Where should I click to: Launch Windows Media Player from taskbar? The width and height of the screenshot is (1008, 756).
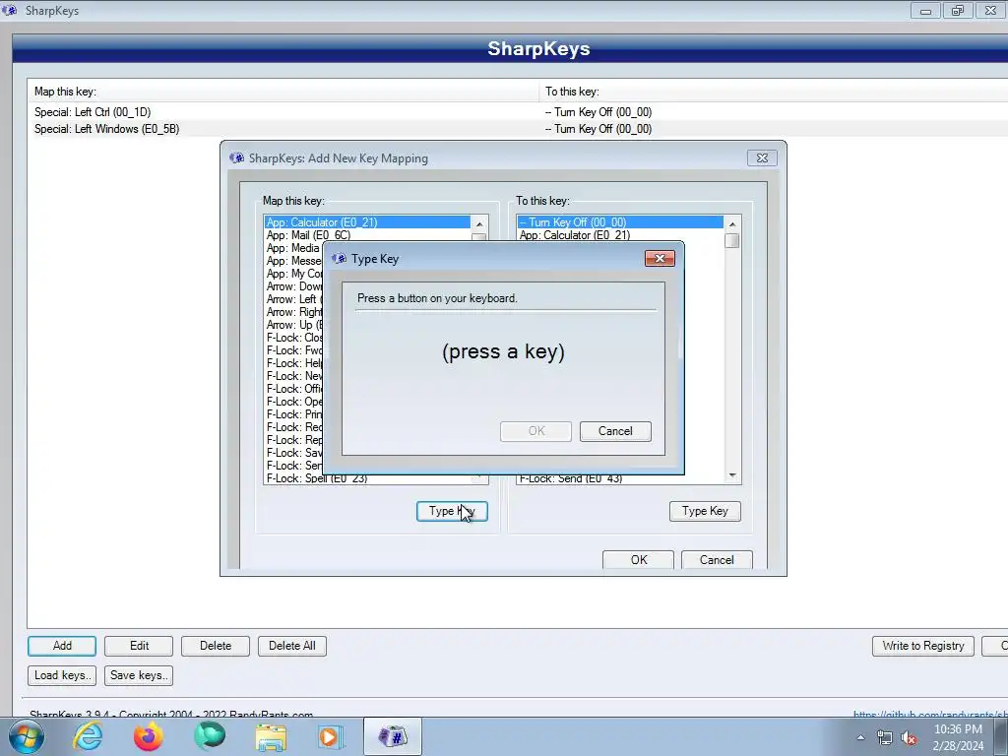331,736
